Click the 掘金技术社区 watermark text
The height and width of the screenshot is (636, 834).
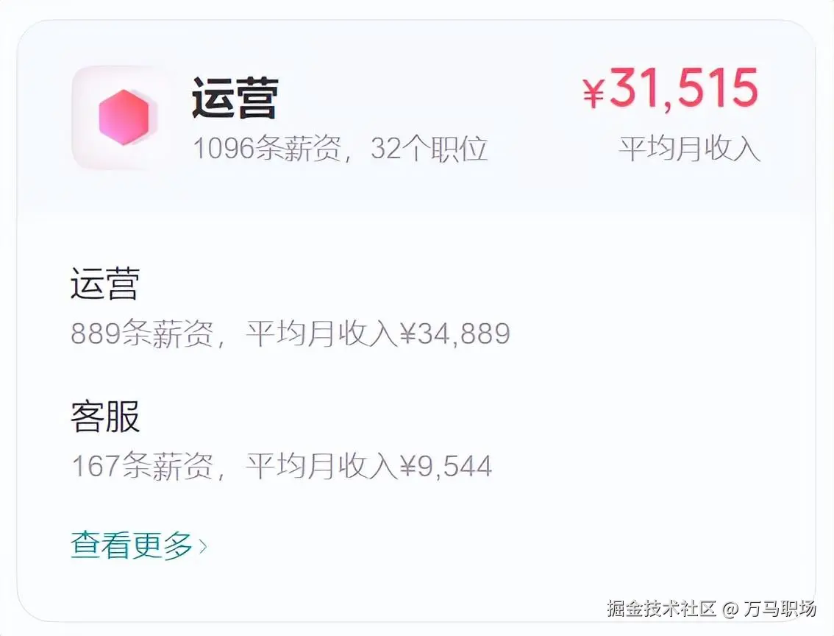pyautogui.click(x=661, y=609)
